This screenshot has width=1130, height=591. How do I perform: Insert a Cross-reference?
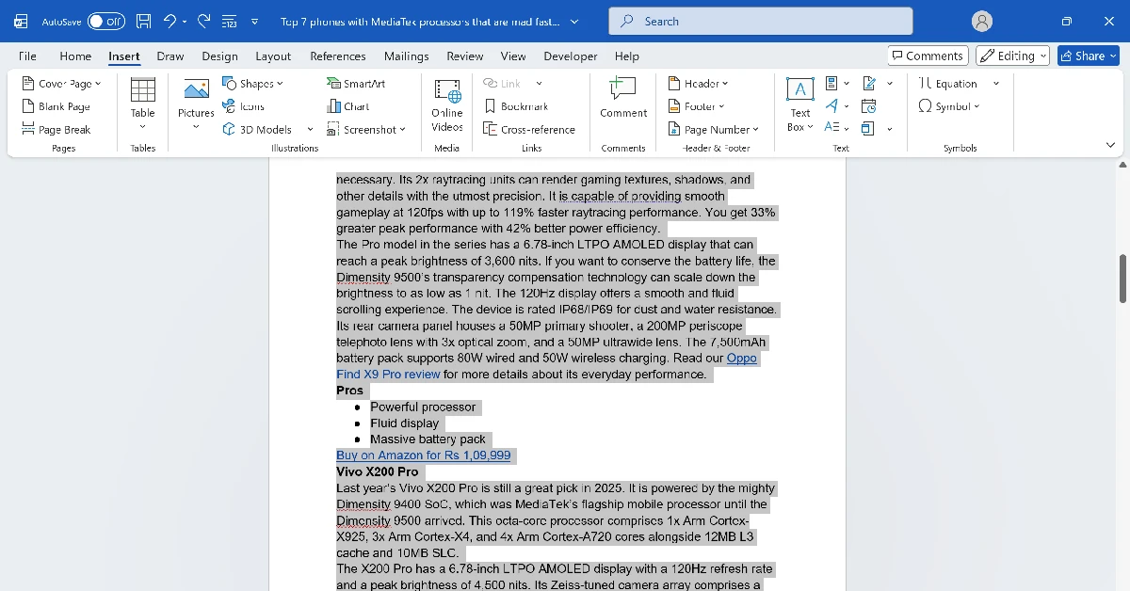pos(529,130)
